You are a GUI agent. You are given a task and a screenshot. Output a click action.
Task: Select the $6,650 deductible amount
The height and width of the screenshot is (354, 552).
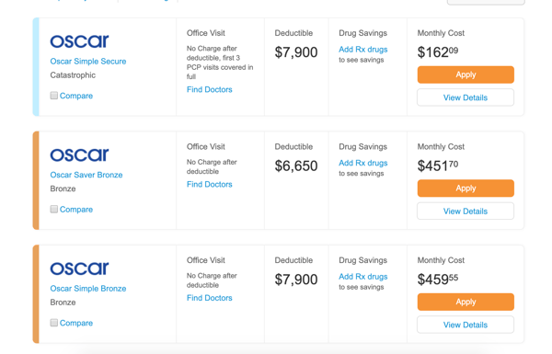click(x=296, y=166)
